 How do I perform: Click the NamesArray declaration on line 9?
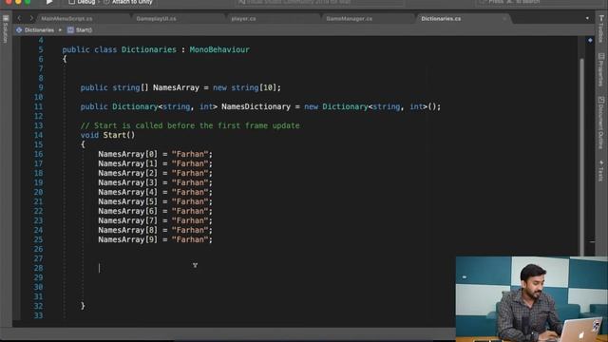pos(176,87)
